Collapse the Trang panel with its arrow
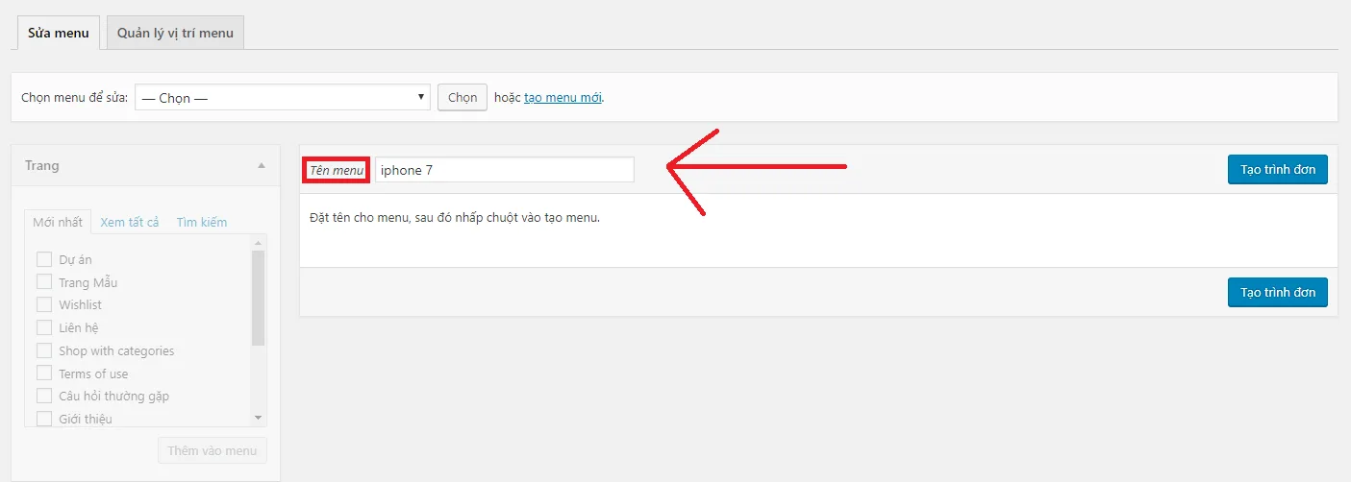The height and width of the screenshot is (482, 1351). point(262,166)
